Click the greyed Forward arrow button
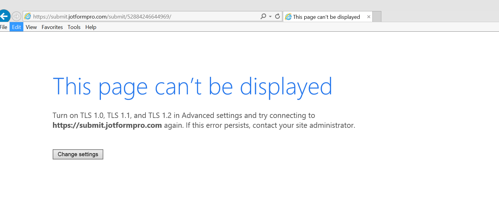499x212 pixels. (16, 16)
